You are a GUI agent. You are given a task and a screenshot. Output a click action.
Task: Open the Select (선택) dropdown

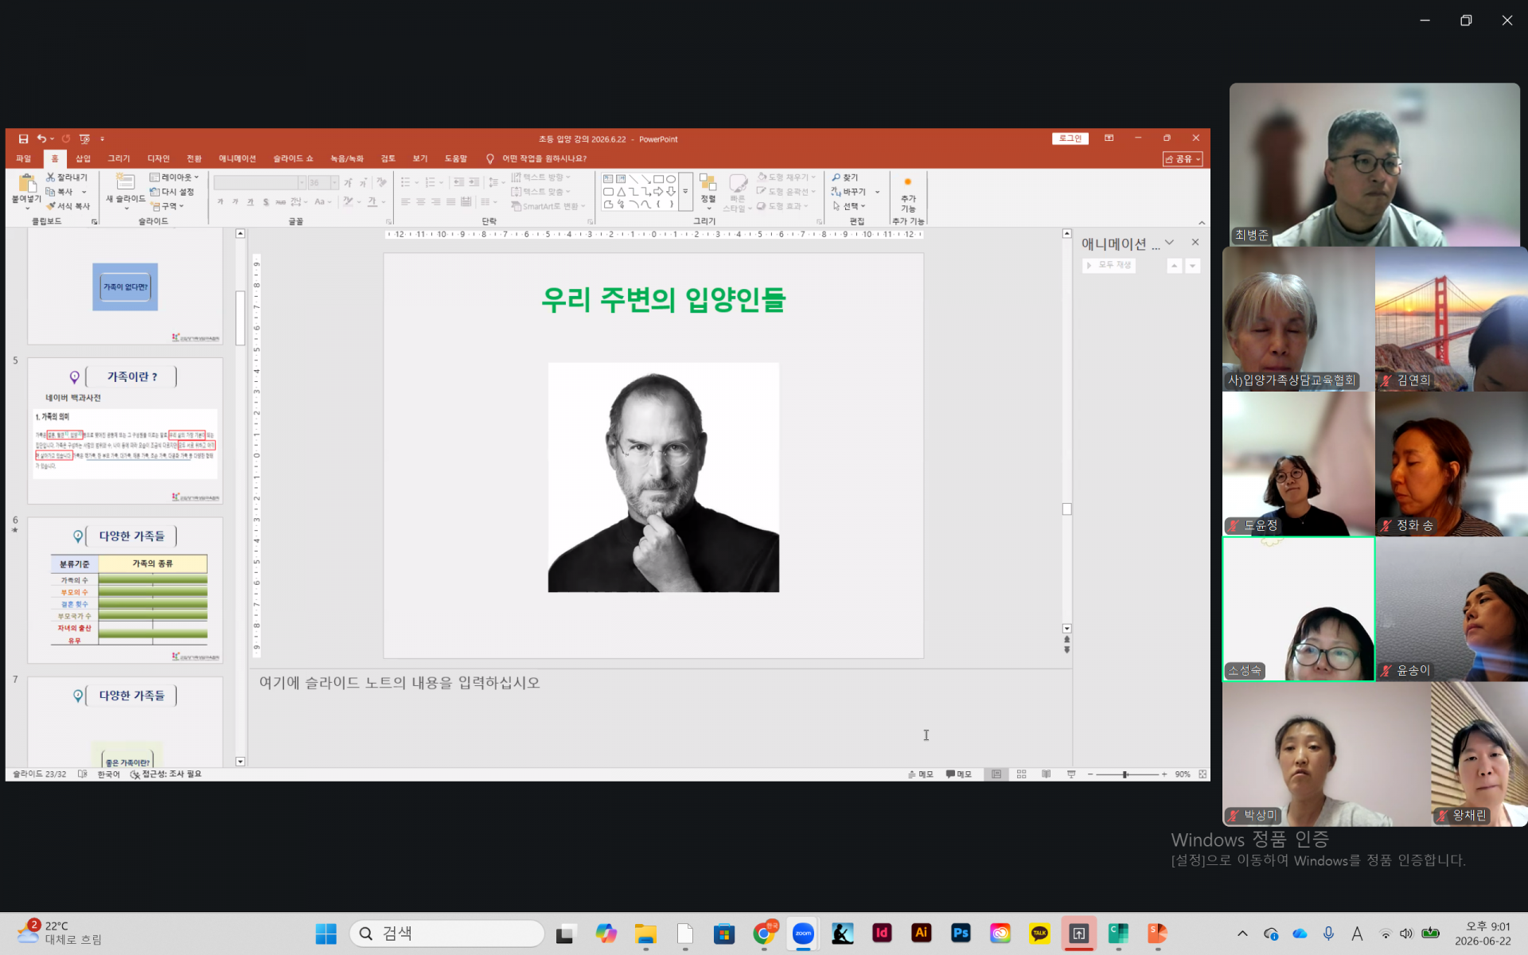pos(849,206)
